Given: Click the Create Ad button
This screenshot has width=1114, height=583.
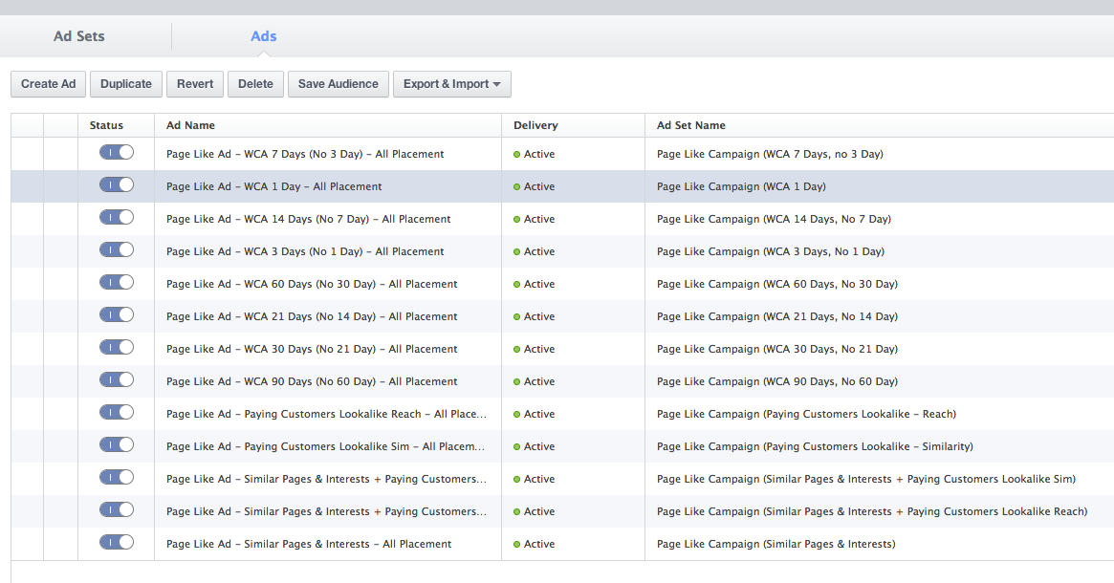Looking at the screenshot, I should (x=49, y=84).
